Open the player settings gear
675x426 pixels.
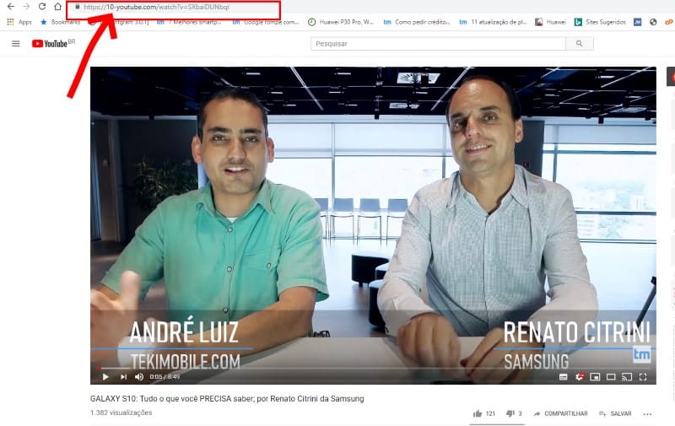coord(580,377)
